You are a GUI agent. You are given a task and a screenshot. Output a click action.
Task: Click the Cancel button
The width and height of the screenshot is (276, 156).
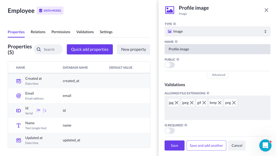coord(237,145)
